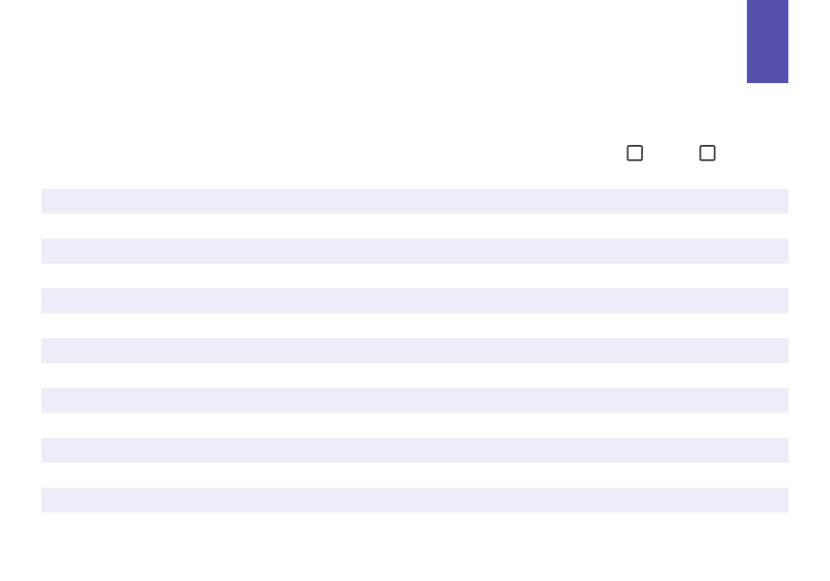Image resolution: width=830 pixels, height=581 pixels.
Task: Select the third shaded row
Action: point(414,301)
